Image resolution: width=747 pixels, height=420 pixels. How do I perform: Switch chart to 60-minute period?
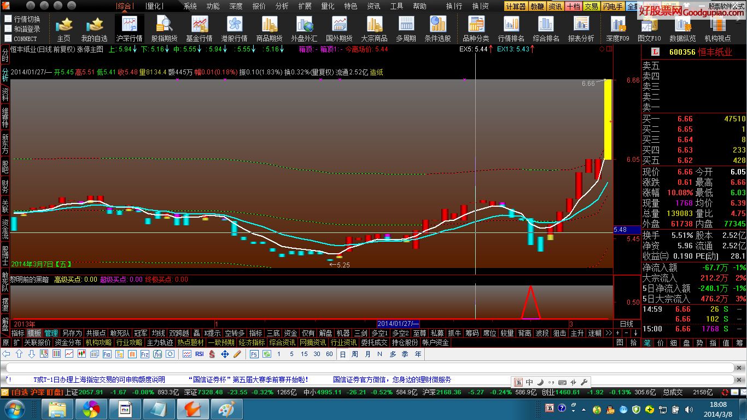(329, 354)
